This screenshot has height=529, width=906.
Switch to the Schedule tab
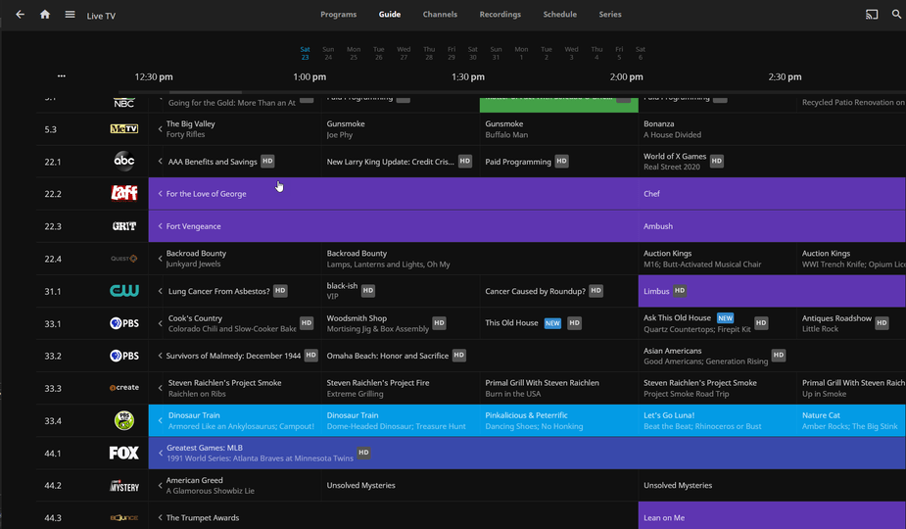pyautogui.click(x=559, y=15)
